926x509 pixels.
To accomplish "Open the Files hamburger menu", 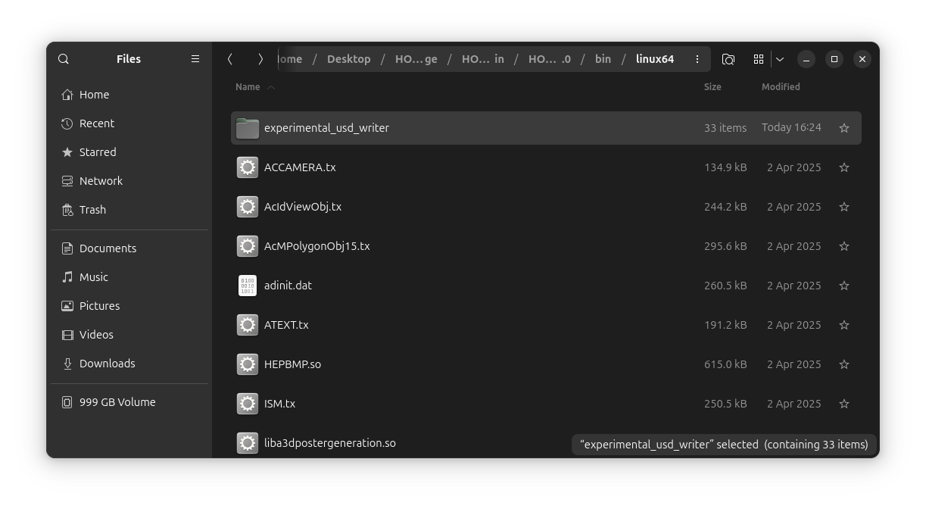I will (x=195, y=58).
